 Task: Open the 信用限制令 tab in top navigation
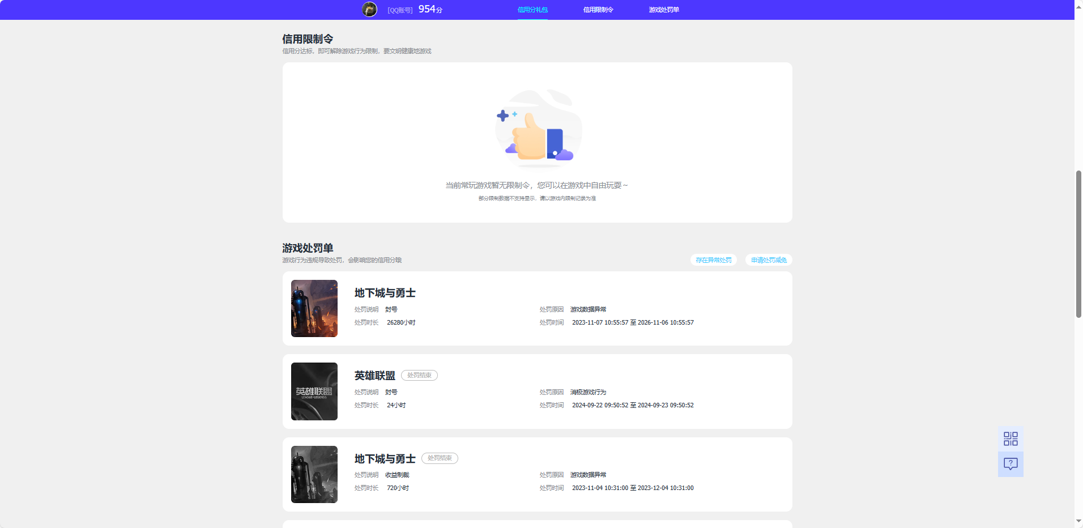tap(598, 9)
